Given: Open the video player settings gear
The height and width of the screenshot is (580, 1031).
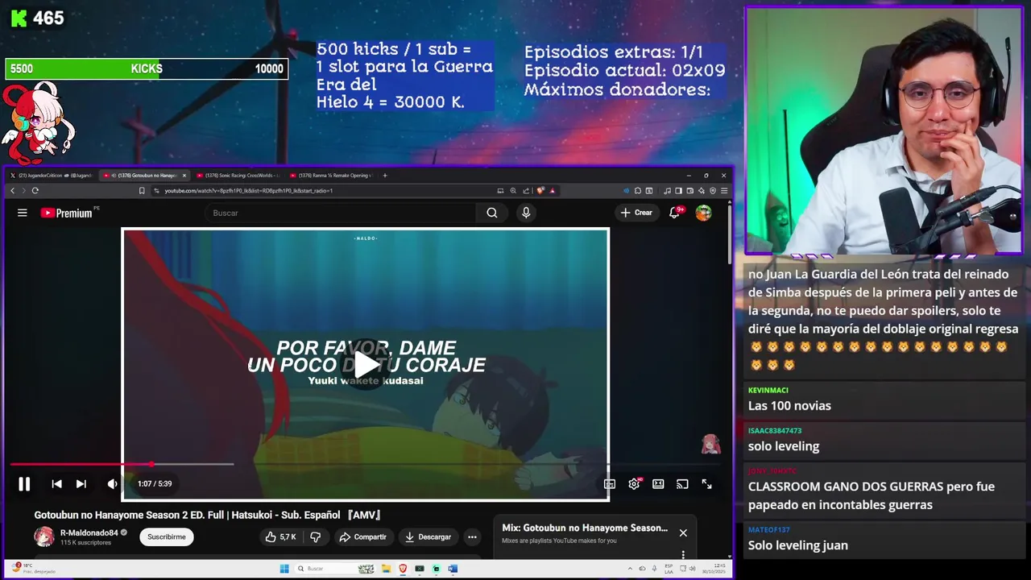Looking at the screenshot, I should [634, 483].
